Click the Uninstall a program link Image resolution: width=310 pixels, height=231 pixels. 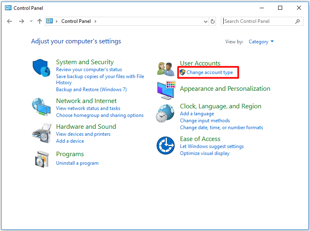click(77, 163)
